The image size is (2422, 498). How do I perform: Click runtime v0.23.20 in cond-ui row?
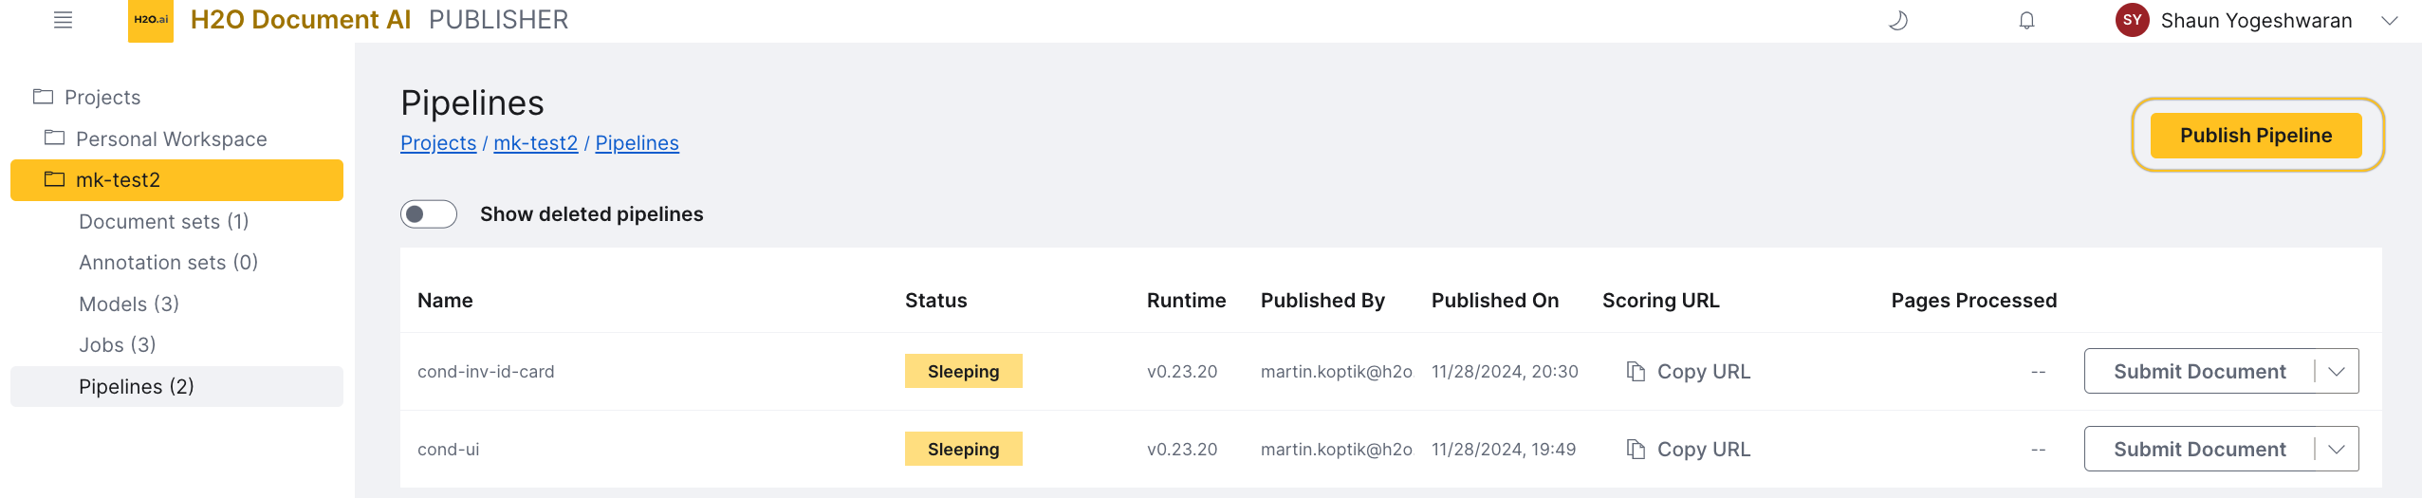point(1182,450)
